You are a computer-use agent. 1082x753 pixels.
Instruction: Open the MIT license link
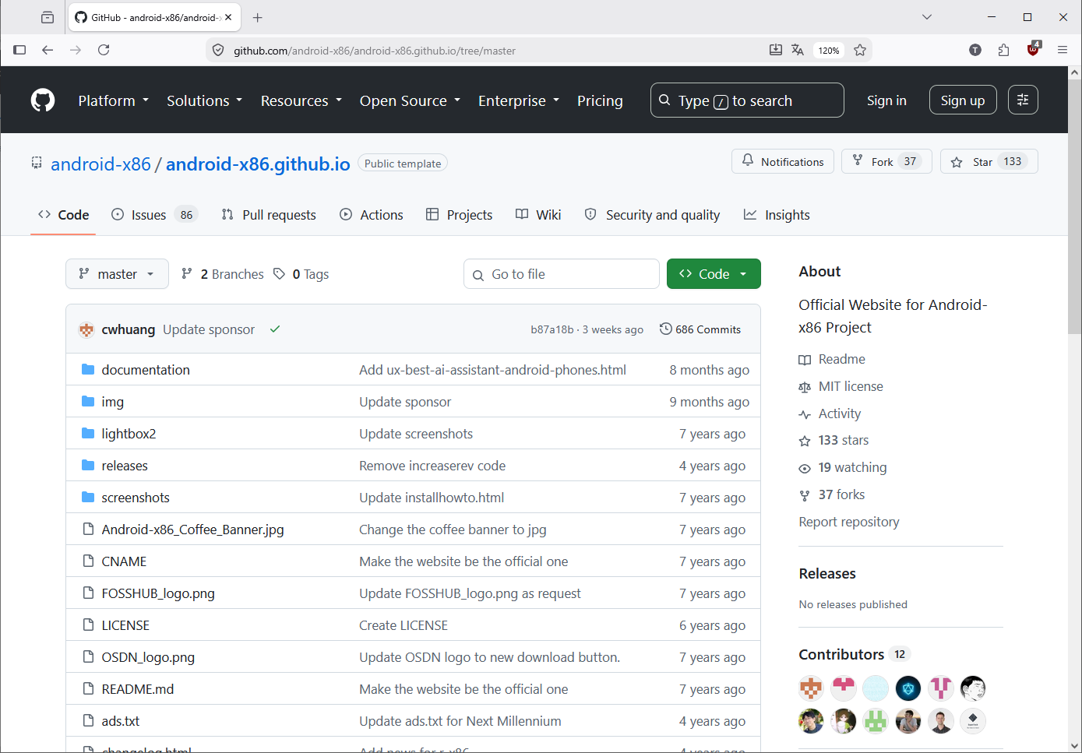841,386
